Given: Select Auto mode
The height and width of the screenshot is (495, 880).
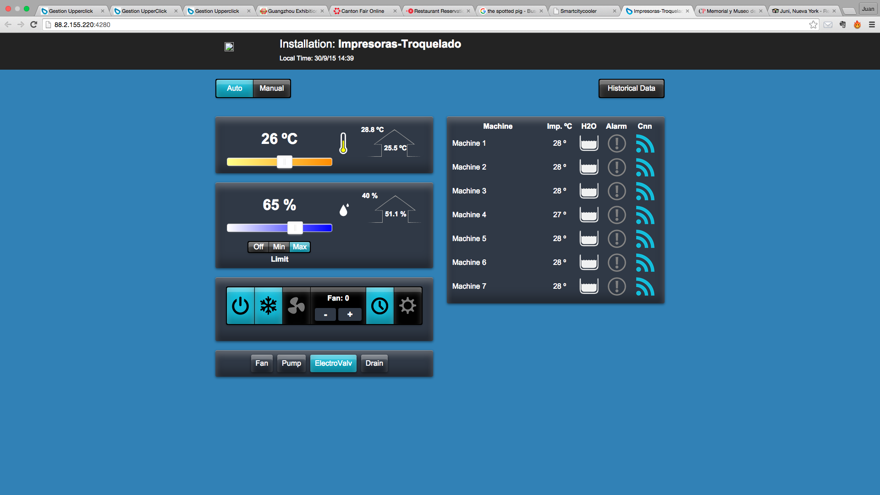Looking at the screenshot, I should [x=235, y=88].
